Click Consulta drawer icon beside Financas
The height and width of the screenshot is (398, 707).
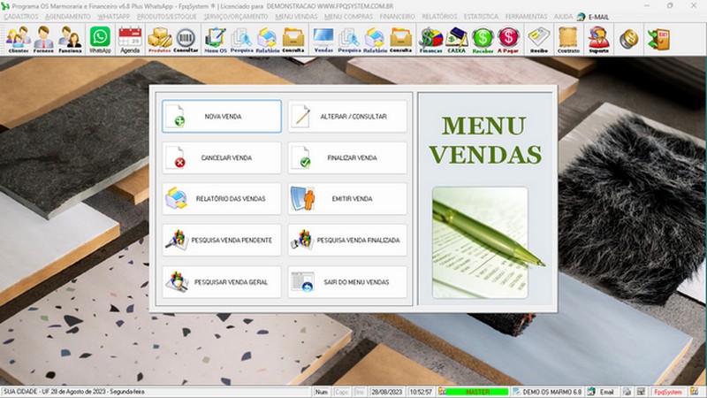pos(401,39)
